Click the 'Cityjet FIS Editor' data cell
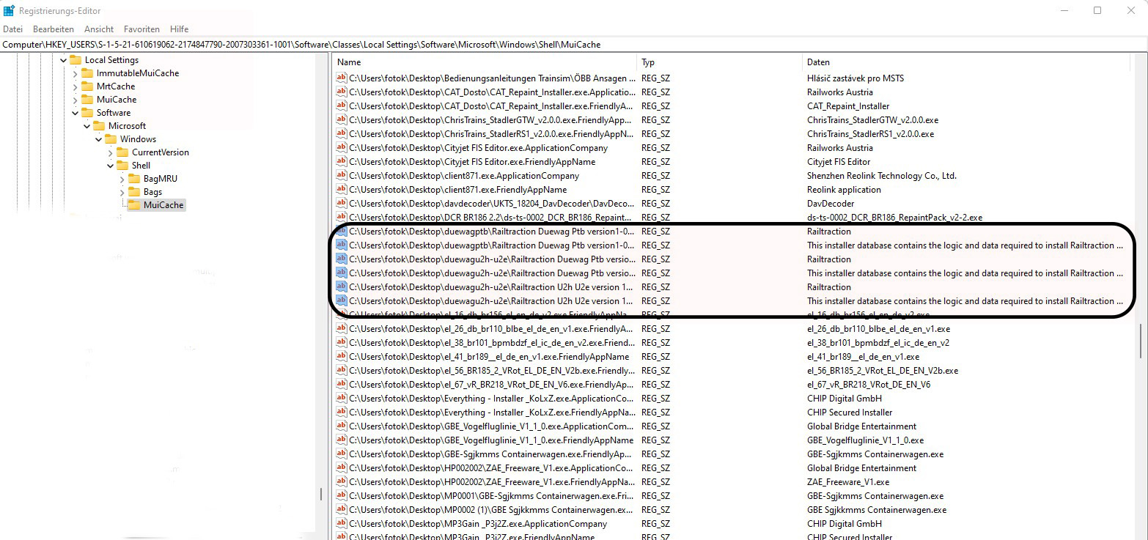Screen dimensions: 1148x540 click(x=839, y=162)
